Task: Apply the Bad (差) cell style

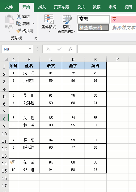Action: pyautogui.click(x=123, y=19)
